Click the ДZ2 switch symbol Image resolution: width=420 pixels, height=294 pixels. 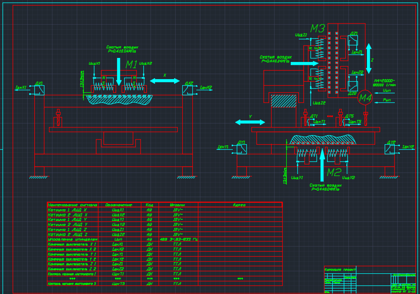352,86
